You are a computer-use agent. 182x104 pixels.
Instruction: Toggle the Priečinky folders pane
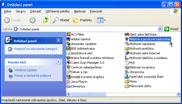pyautogui.click(x=82, y=20)
